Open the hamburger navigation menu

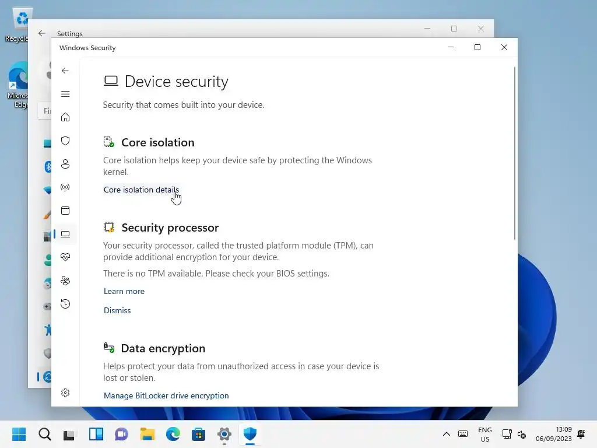[65, 94]
